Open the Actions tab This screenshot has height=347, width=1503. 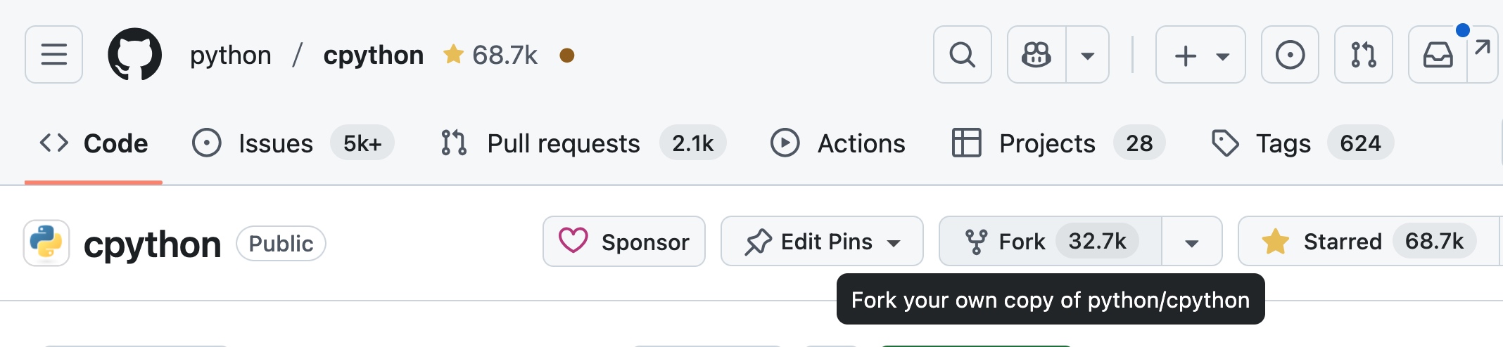click(x=837, y=143)
